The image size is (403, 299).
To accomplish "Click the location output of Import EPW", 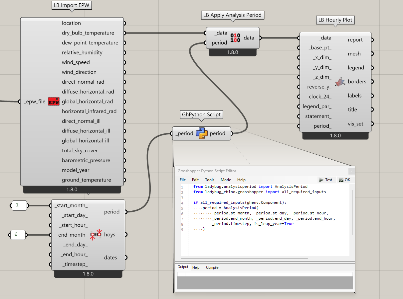I will [71, 23].
